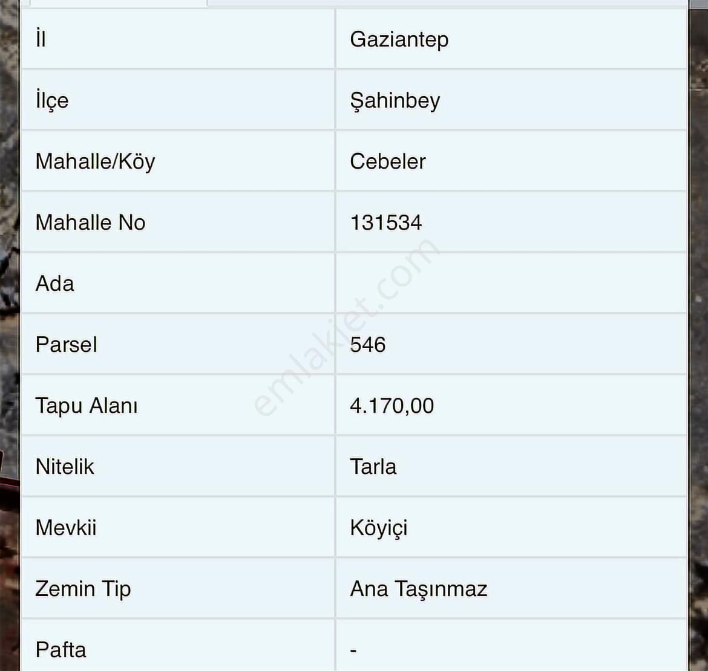Select the Parsel label cell
Image resolution: width=708 pixels, height=671 pixels.
[67, 345]
